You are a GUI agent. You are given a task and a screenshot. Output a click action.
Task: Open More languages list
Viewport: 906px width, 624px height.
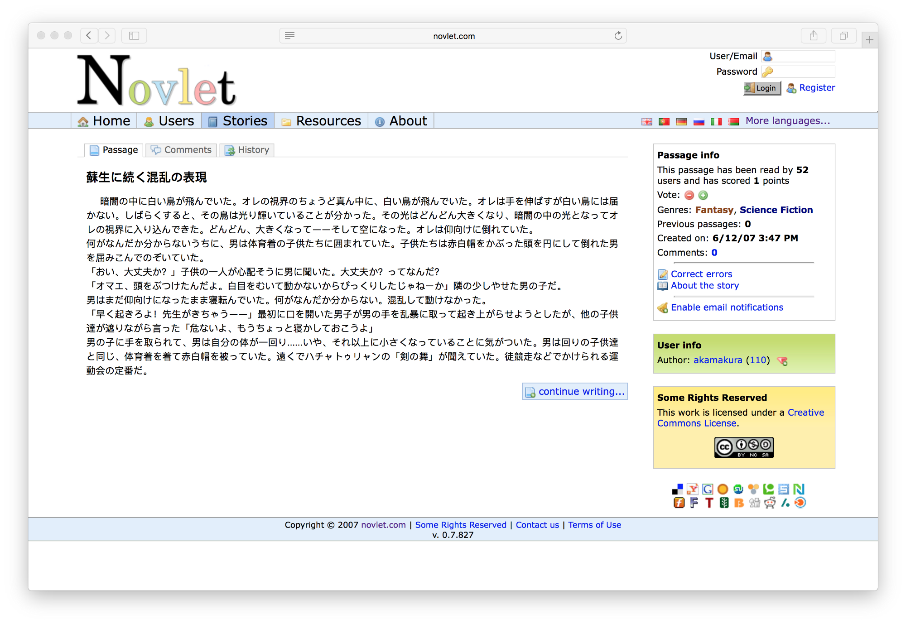(787, 121)
